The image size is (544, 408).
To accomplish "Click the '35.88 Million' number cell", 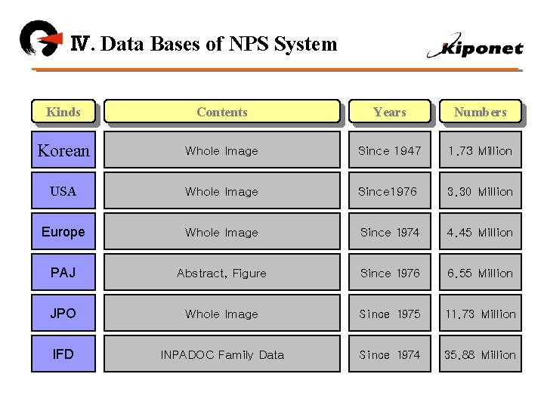I will coord(481,354).
